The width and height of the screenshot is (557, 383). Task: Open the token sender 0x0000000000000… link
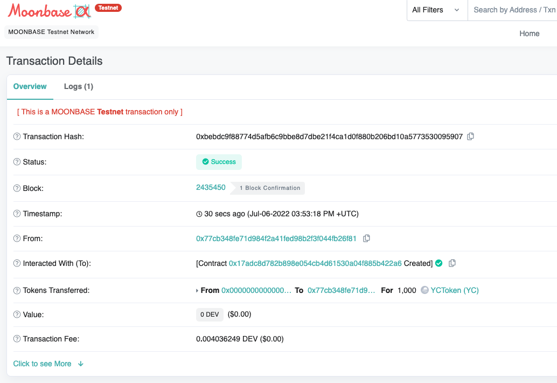pyautogui.click(x=256, y=291)
